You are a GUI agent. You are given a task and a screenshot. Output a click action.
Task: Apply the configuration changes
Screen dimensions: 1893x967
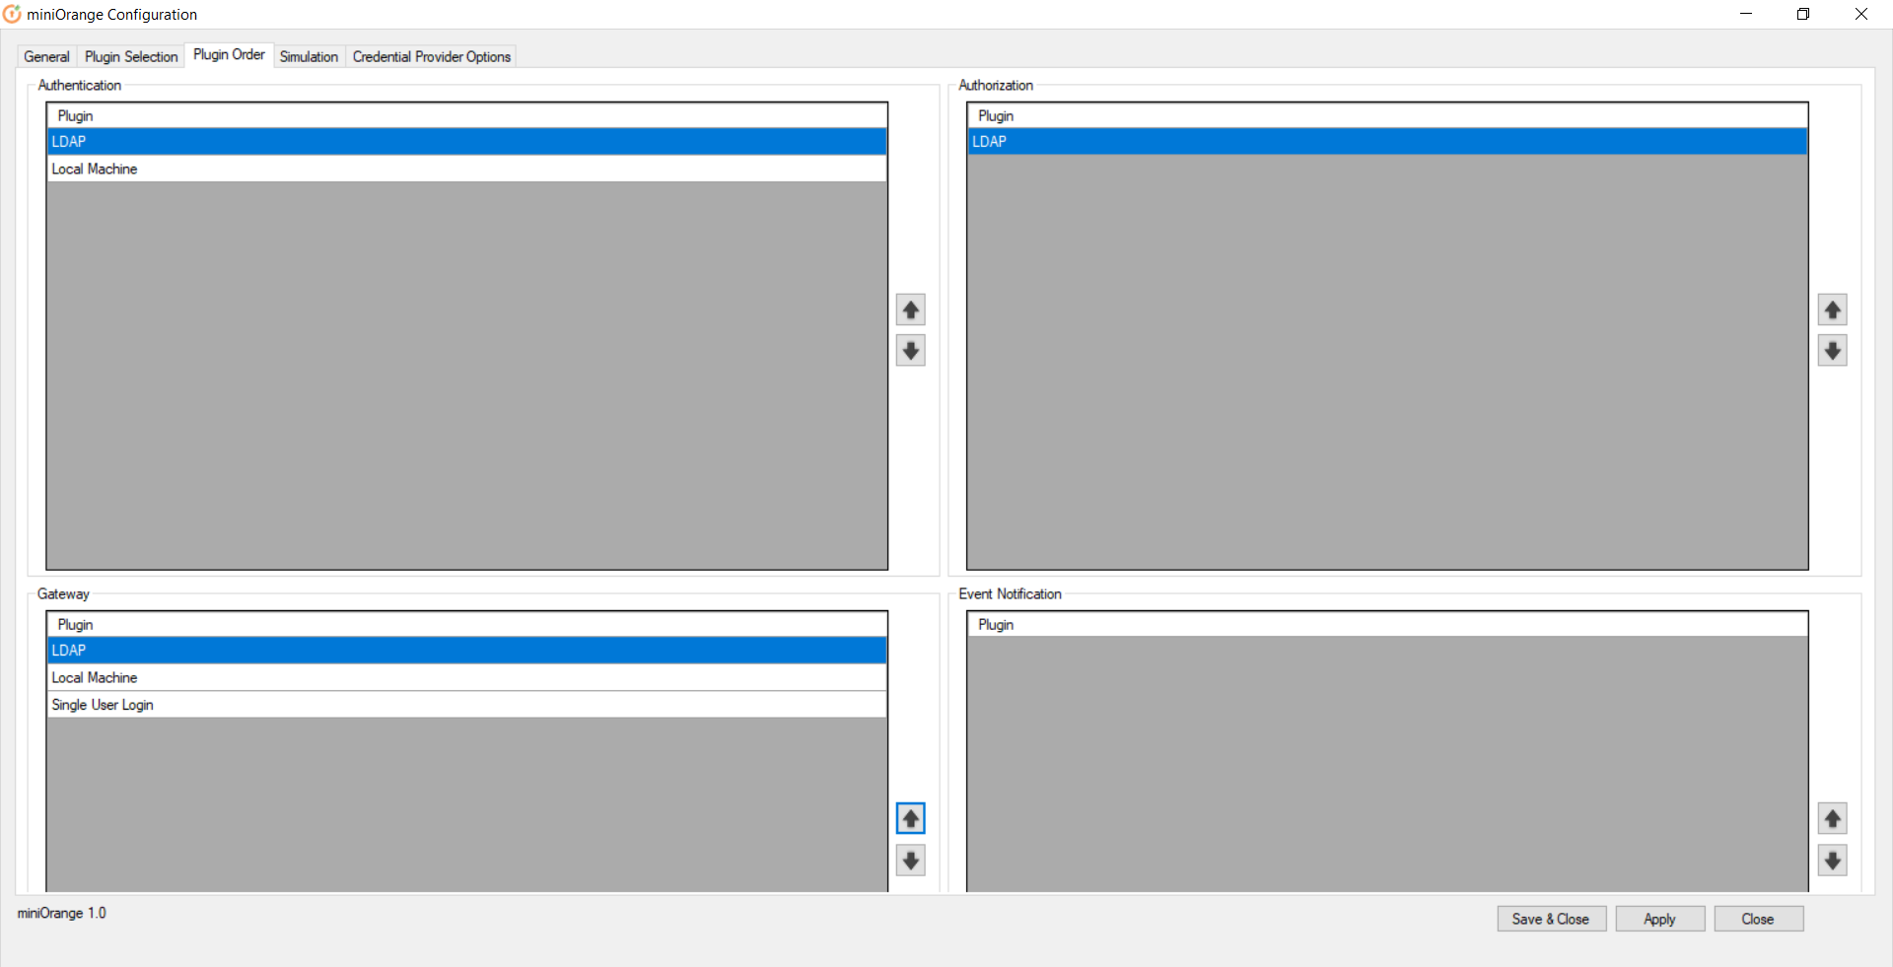tap(1659, 919)
